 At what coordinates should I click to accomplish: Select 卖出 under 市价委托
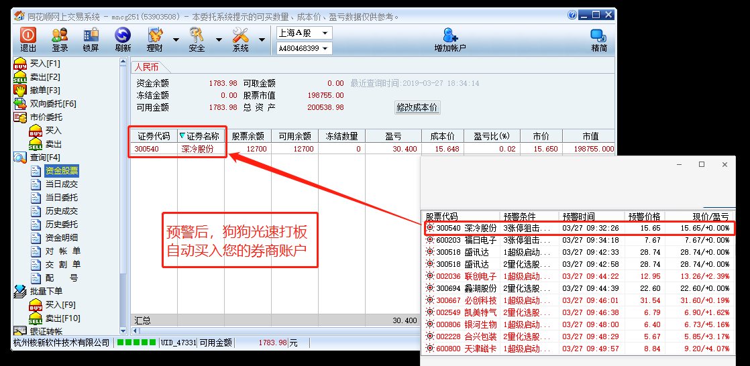tap(46, 144)
